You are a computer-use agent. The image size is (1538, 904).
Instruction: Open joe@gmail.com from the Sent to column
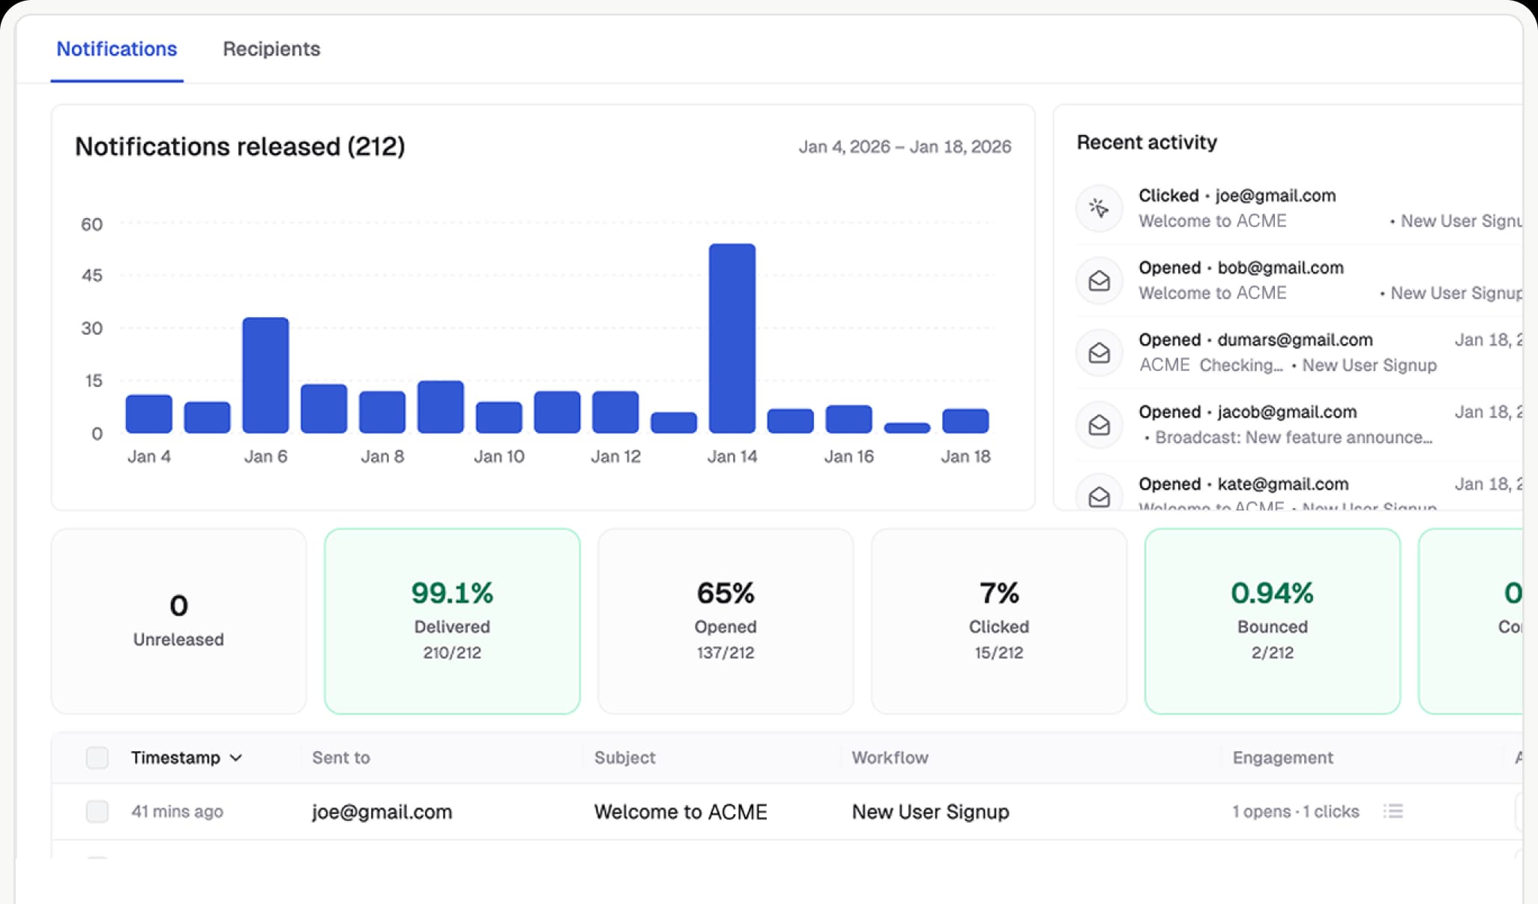click(x=382, y=811)
